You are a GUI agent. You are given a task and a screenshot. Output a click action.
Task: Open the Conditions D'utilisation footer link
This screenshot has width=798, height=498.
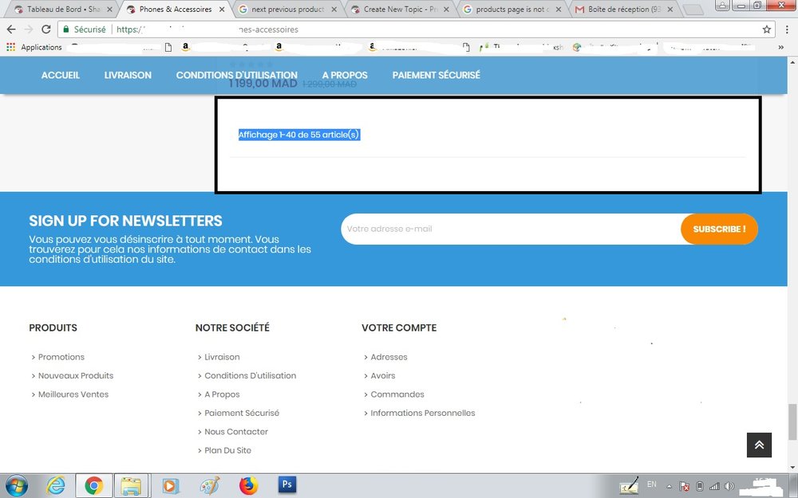click(x=250, y=376)
